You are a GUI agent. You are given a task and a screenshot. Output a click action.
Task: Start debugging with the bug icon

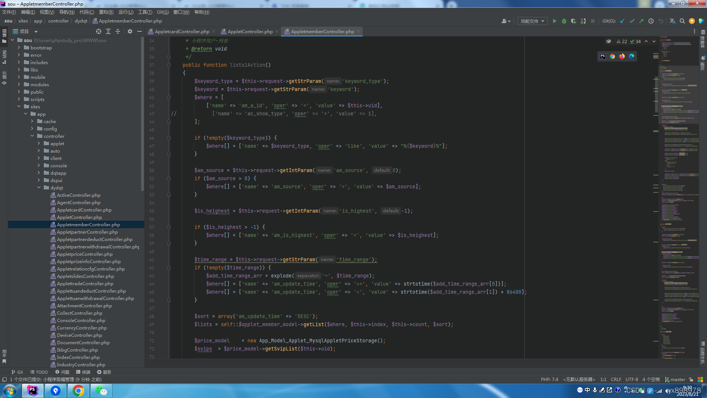pos(564,21)
